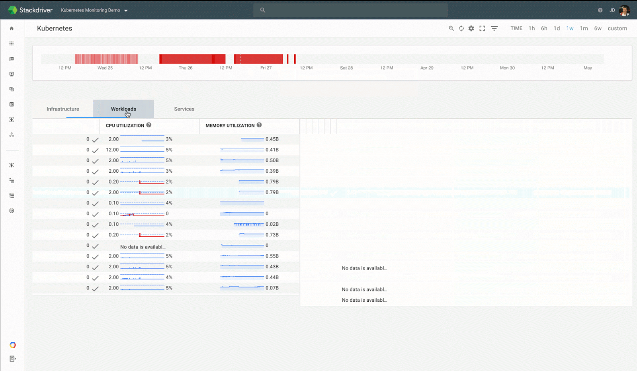
Task: Click the checkmark in the 12.00 CPU row
Action: [x=95, y=150]
